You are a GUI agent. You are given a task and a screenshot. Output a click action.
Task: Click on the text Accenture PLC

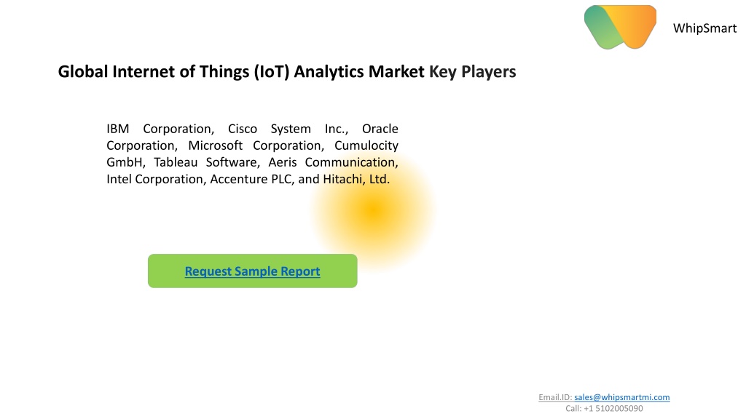(252, 179)
